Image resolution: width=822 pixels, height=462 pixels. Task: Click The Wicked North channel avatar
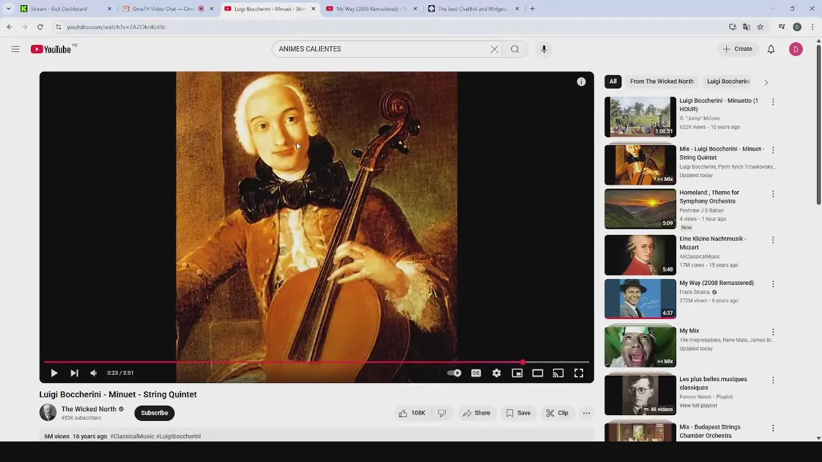point(48,413)
